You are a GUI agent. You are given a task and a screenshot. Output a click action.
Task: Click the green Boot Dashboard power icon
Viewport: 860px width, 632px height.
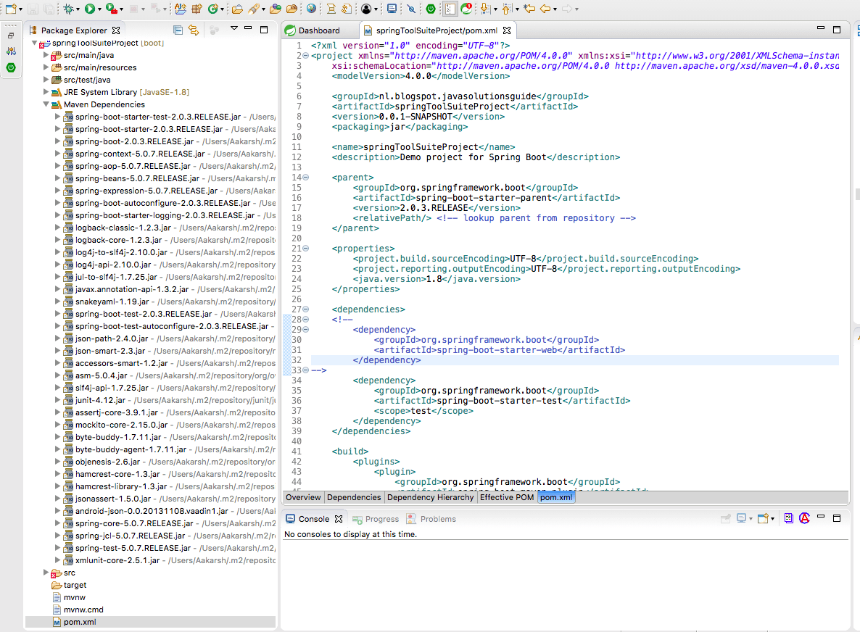click(431, 9)
